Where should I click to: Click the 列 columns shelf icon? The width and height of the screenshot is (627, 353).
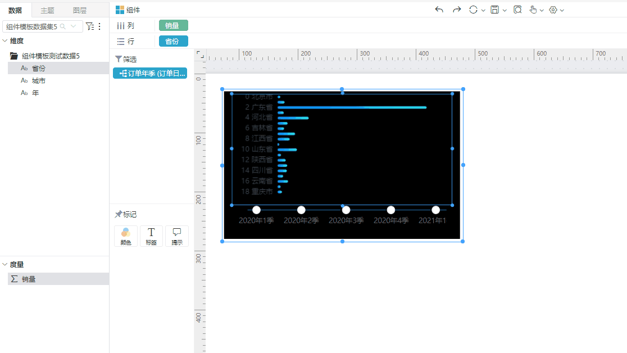[120, 26]
